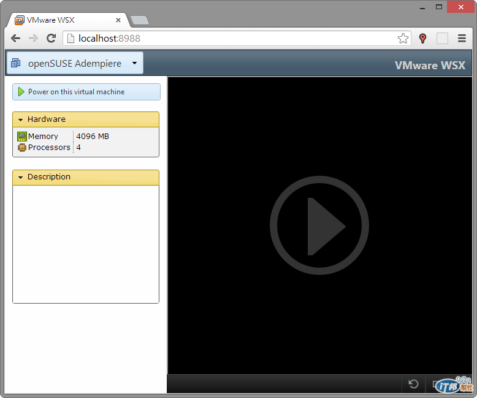Image resolution: width=477 pixels, height=398 pixels.
Task: Click the browser back arrow
Action: click(x=15, y=39)
